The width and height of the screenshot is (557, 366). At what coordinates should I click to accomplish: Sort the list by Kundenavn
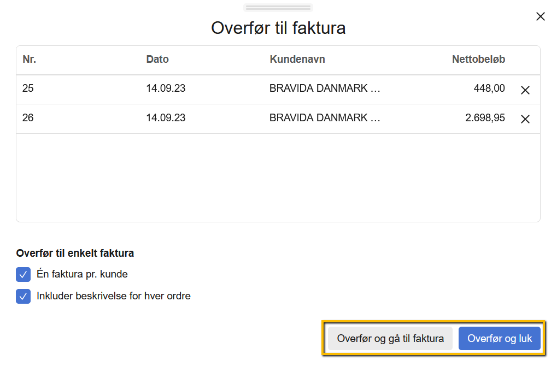(297, 60)
